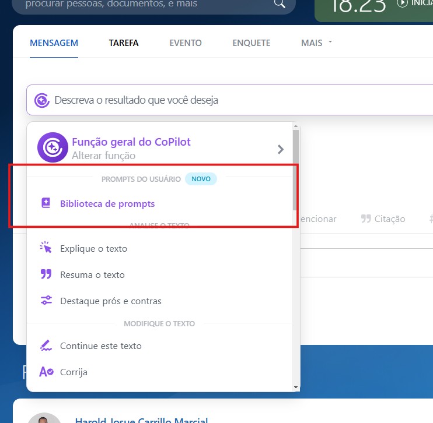Click the Citação button in the toolbar

point(383,219)
